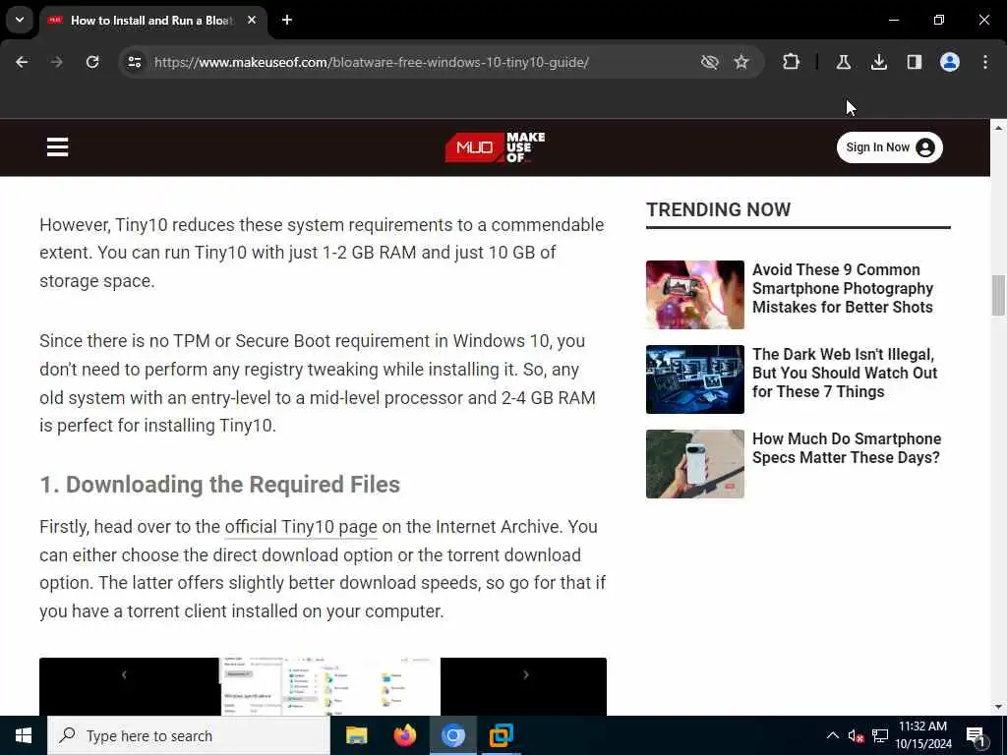This screenshot has width=1007, height=755.
Task: Open site information controls in address bar
Action: coord(134,62)
